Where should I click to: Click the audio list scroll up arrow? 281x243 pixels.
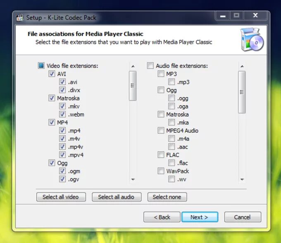pyautogui.click(x=242, y=66)
